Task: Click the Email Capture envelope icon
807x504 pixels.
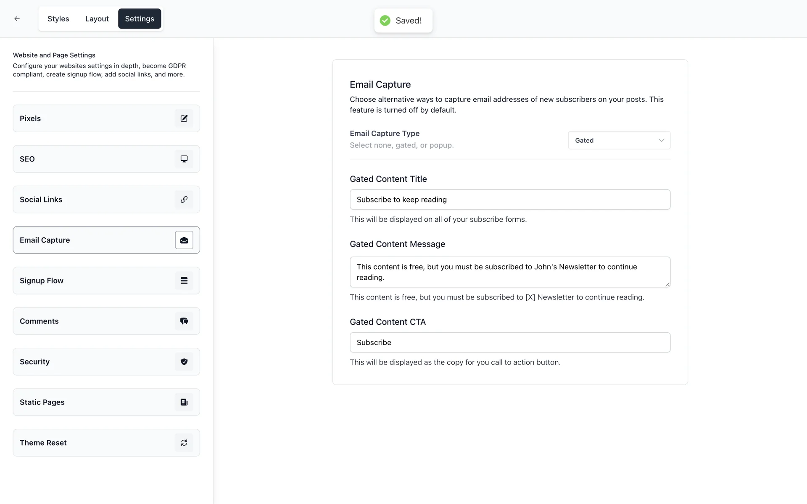Action: (184, 240)
